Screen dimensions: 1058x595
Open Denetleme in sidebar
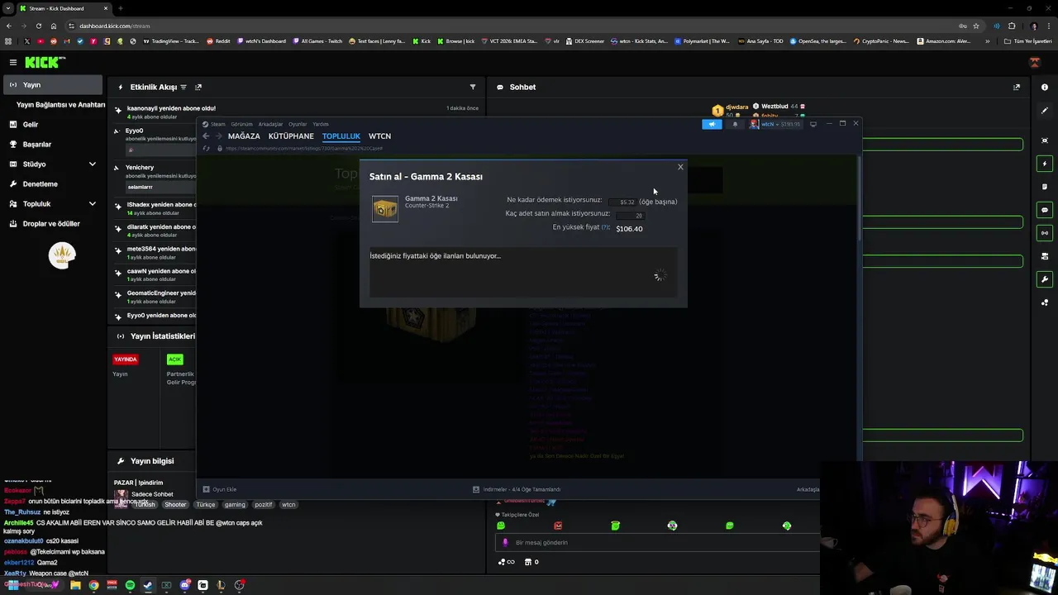[40, 183]
